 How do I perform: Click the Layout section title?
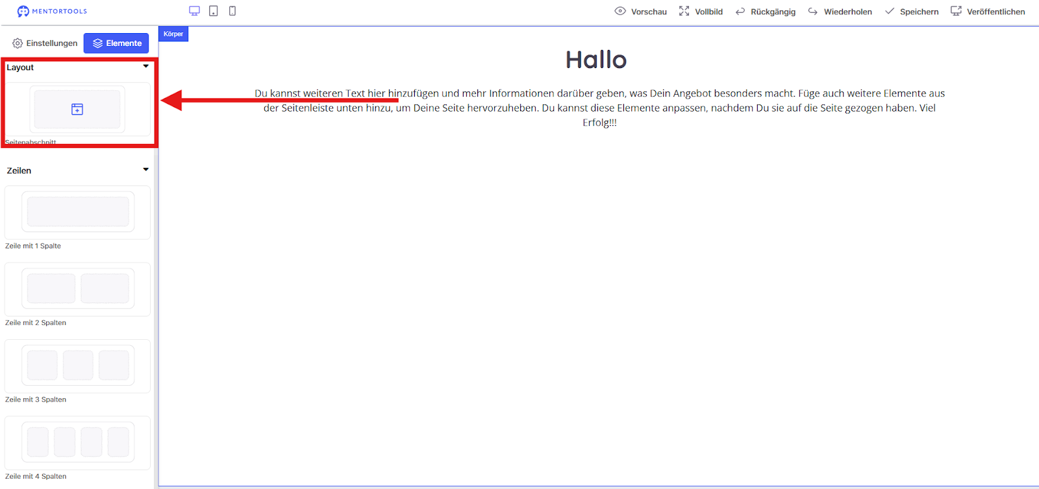tap(20, 67)
